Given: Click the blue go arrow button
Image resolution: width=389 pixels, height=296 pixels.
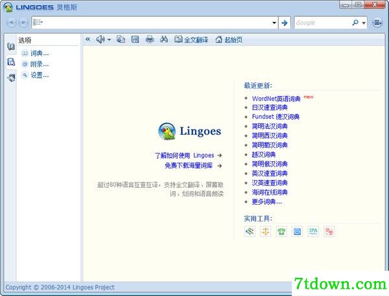Looking at the screenshot, I should [x=285, y=23].
